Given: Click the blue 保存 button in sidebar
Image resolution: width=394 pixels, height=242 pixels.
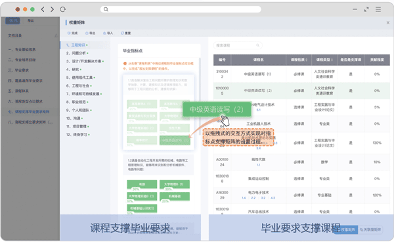Looking at the screenshot, I should (x=13, y=20).
